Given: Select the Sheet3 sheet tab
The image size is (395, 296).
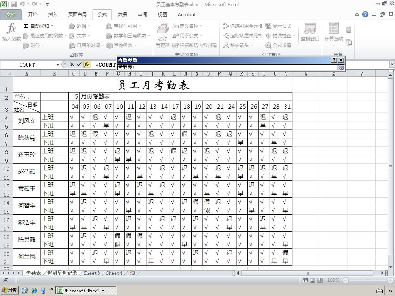Looking at the screenshot, I should pyautogui.click(x=92, y=273).
